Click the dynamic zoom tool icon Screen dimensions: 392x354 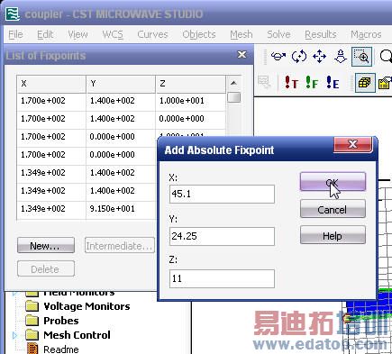coord(341,56)
